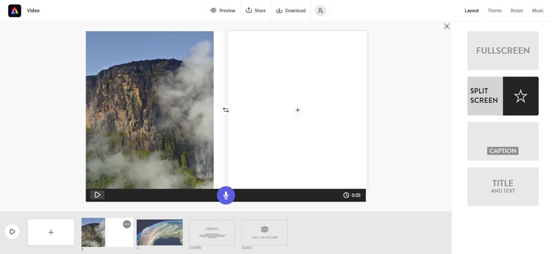Select the Credits slide

click(212, 232)
